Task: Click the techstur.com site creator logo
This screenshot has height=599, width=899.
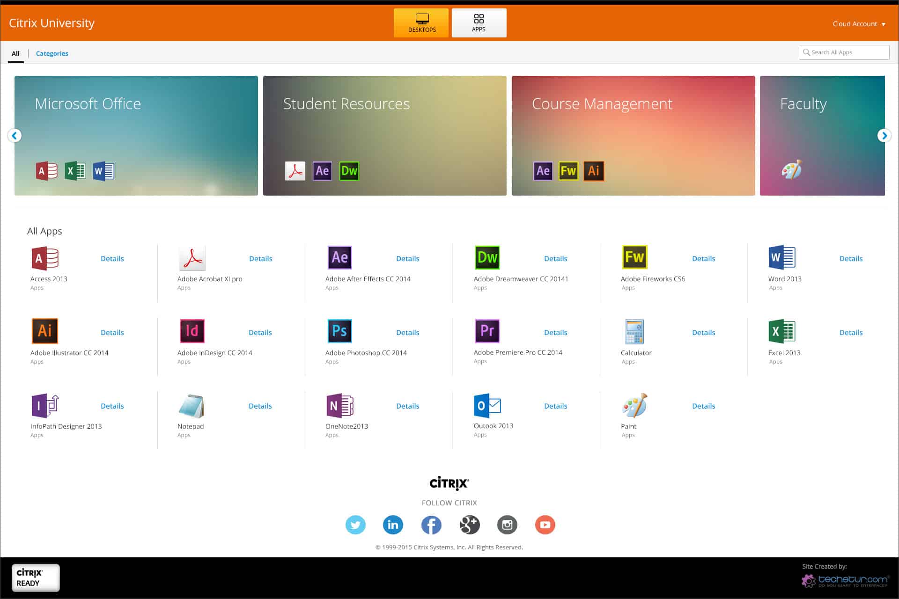Action: [x=846, y=581]
